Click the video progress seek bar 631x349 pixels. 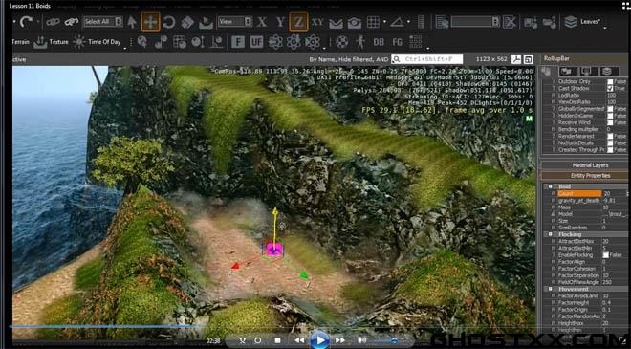coord(273,326)
